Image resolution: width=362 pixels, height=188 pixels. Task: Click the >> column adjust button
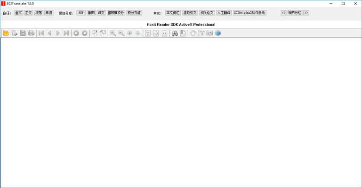[306, 13]
